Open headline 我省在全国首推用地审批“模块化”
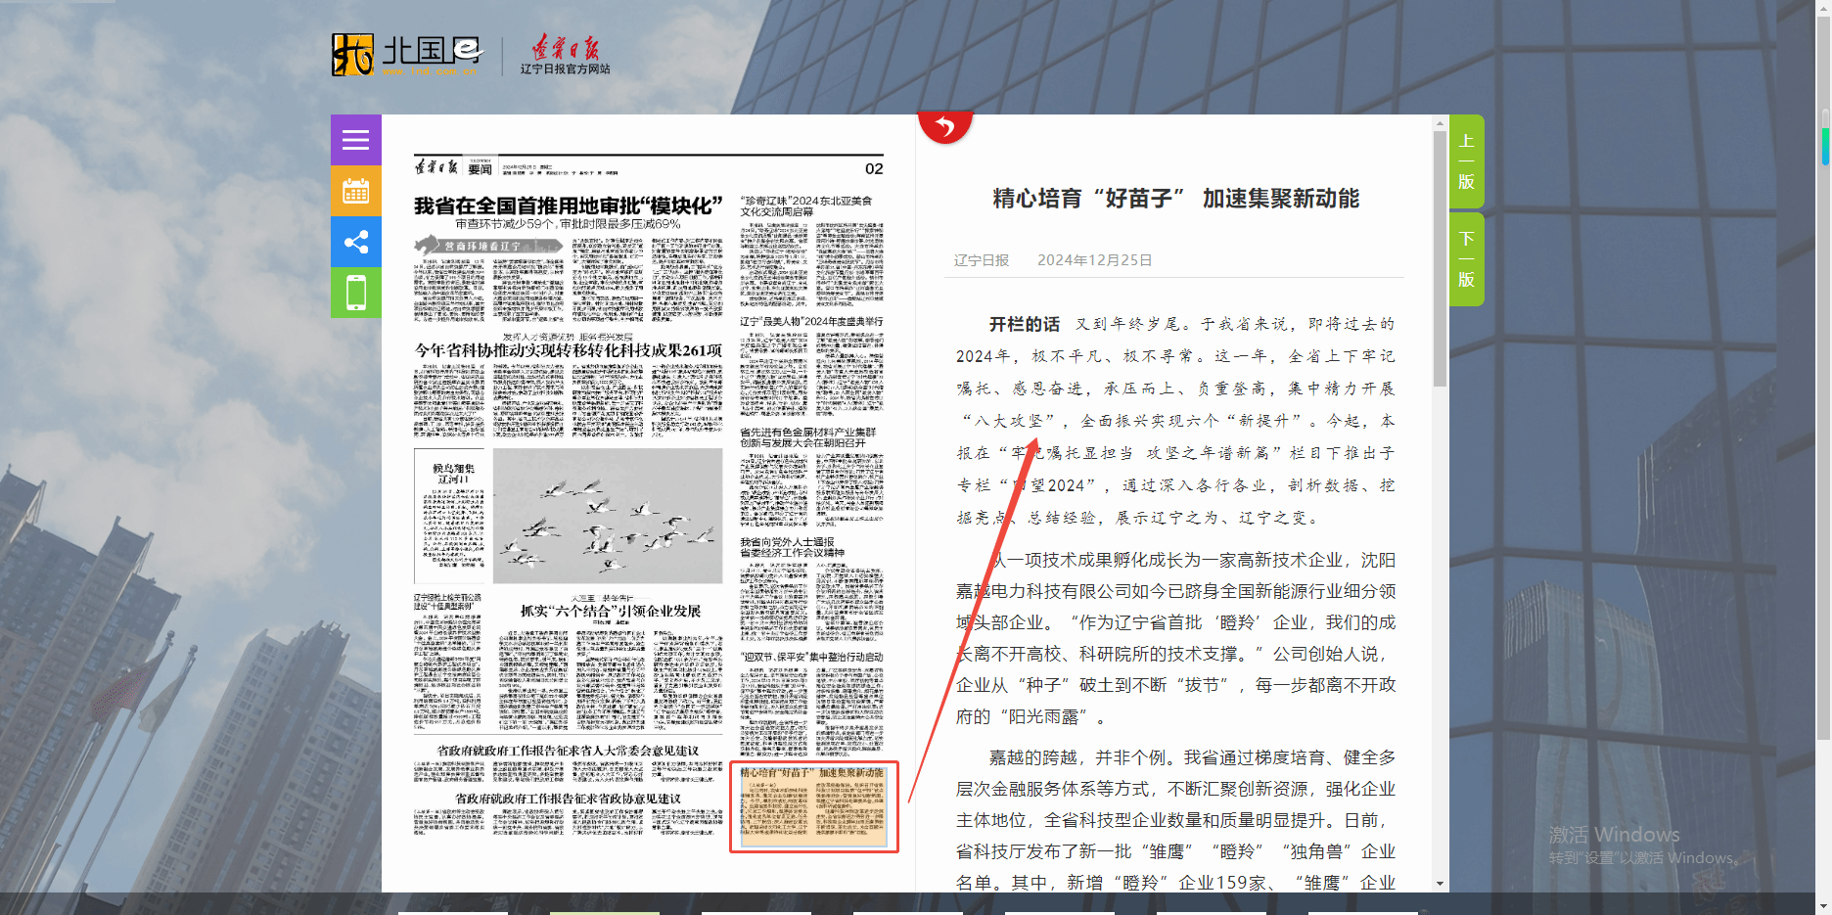 [x=568, y=206]
